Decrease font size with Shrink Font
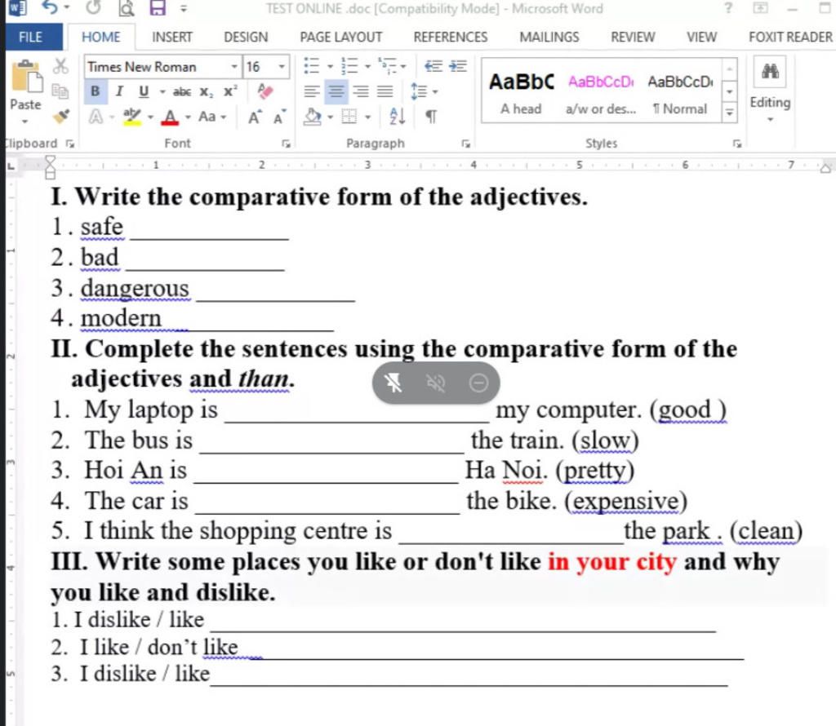This screenshot has height=726, width=836. click(x=279, y=117)
